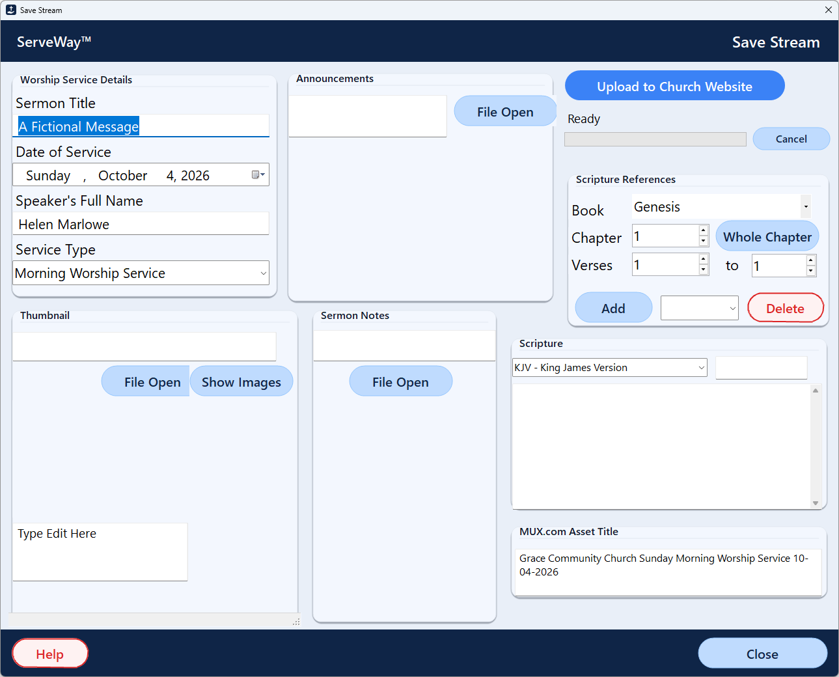
Task: Click the 'Type Edit Here' text box
Action: (x=100, y=552)
